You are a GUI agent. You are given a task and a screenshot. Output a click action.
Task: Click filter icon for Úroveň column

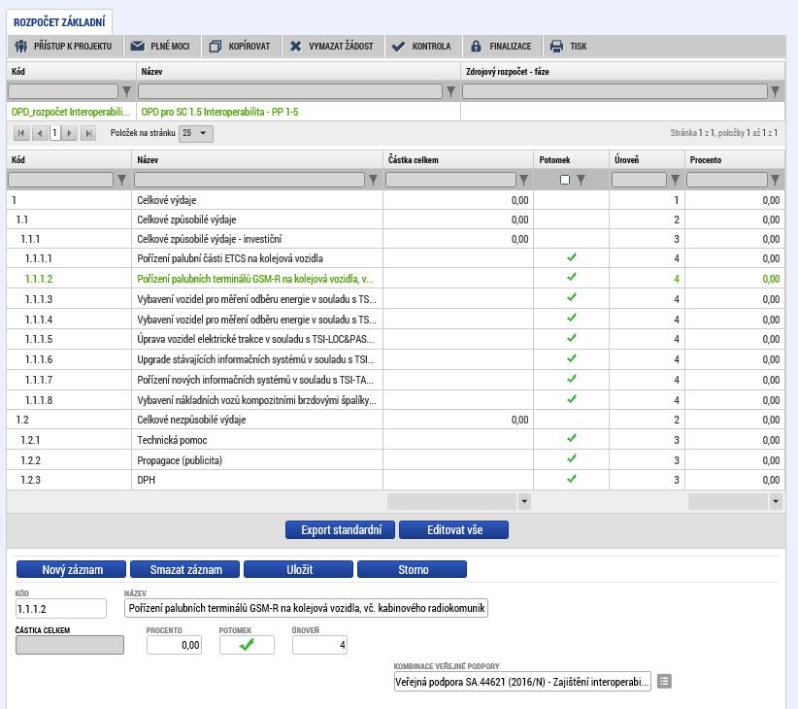coord(675,180)
